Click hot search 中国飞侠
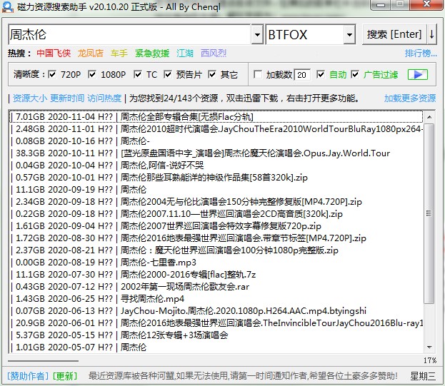The width and height of the screenshot is (445, 386). tap(54, 54)
